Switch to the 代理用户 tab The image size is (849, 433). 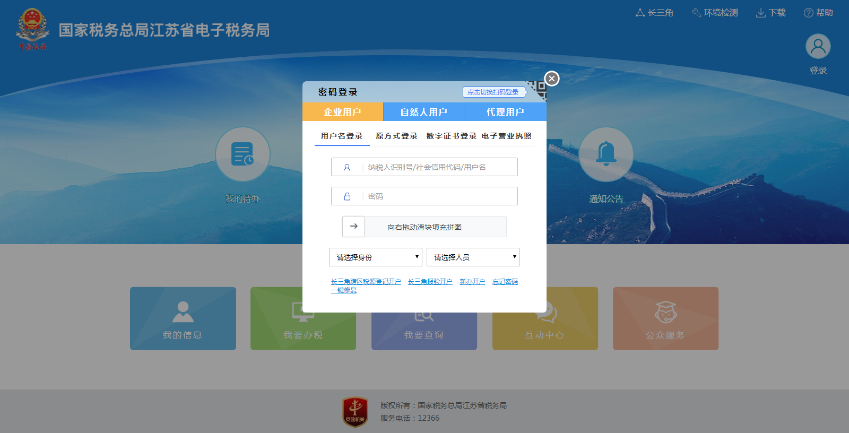click(x=506, y=112)
